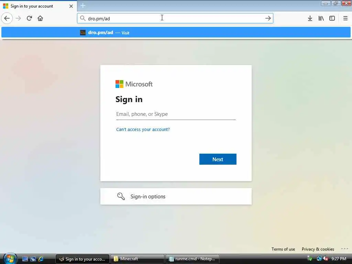Open Sign-in options
Viewport: 352px width, 264px height.
[x=176, y=196]
